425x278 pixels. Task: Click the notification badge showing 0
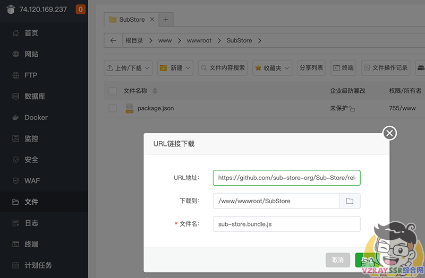point(80,9)
